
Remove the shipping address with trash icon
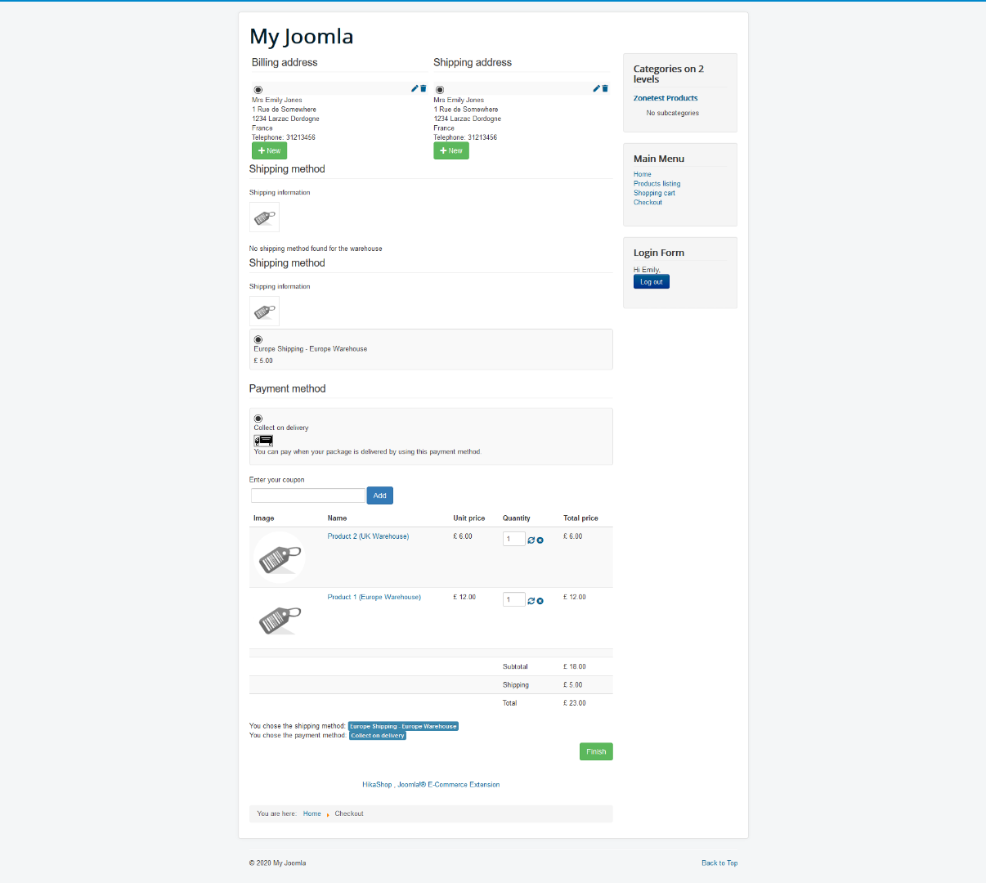pyautogui.click(x=605, y=88)
